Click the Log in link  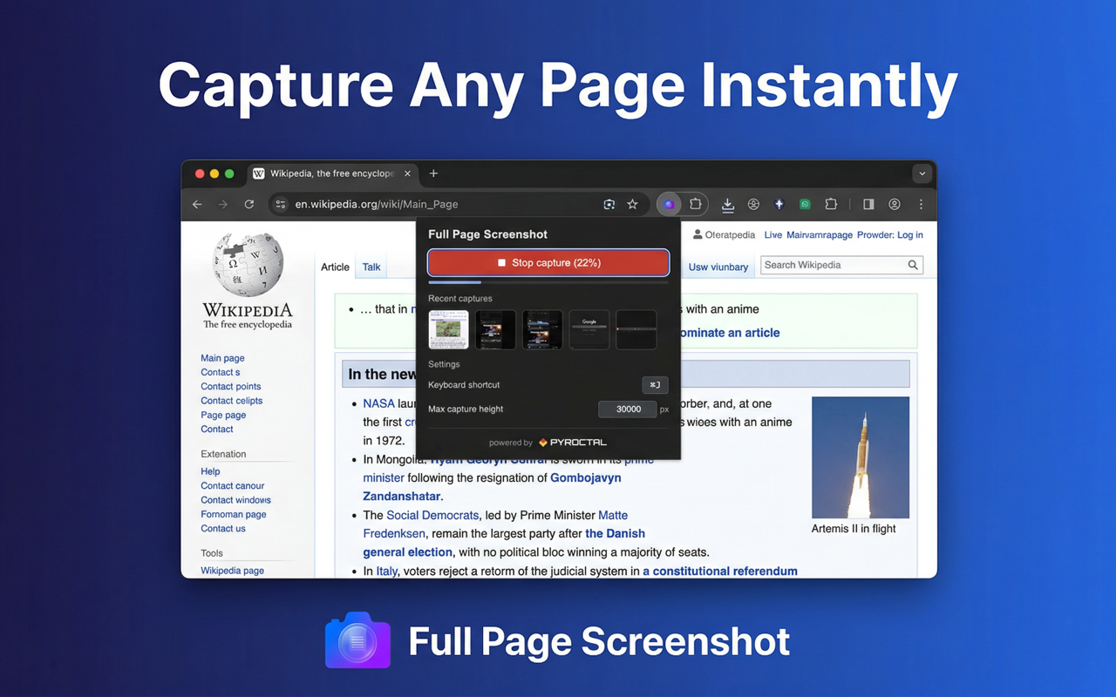[909, 234]
